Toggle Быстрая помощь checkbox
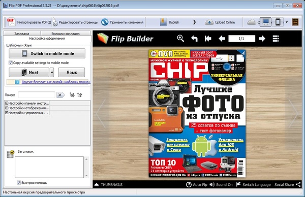This screenshot has width=305, height=197. click(19, 183)
